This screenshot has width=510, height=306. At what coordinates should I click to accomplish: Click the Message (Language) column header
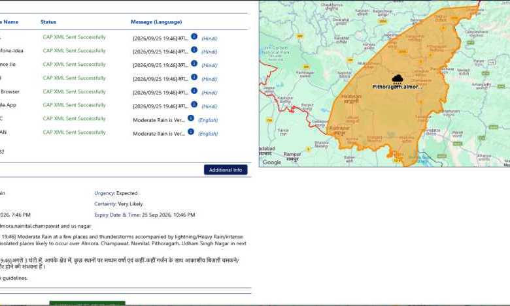point(156,22)
